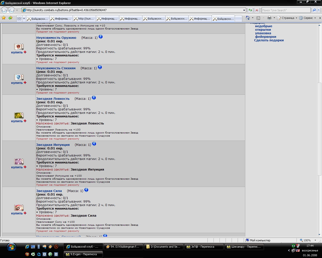This screenshot has width=322, height=258.
Task: Open the упаковка gifts category
Action: click(263, 33)
